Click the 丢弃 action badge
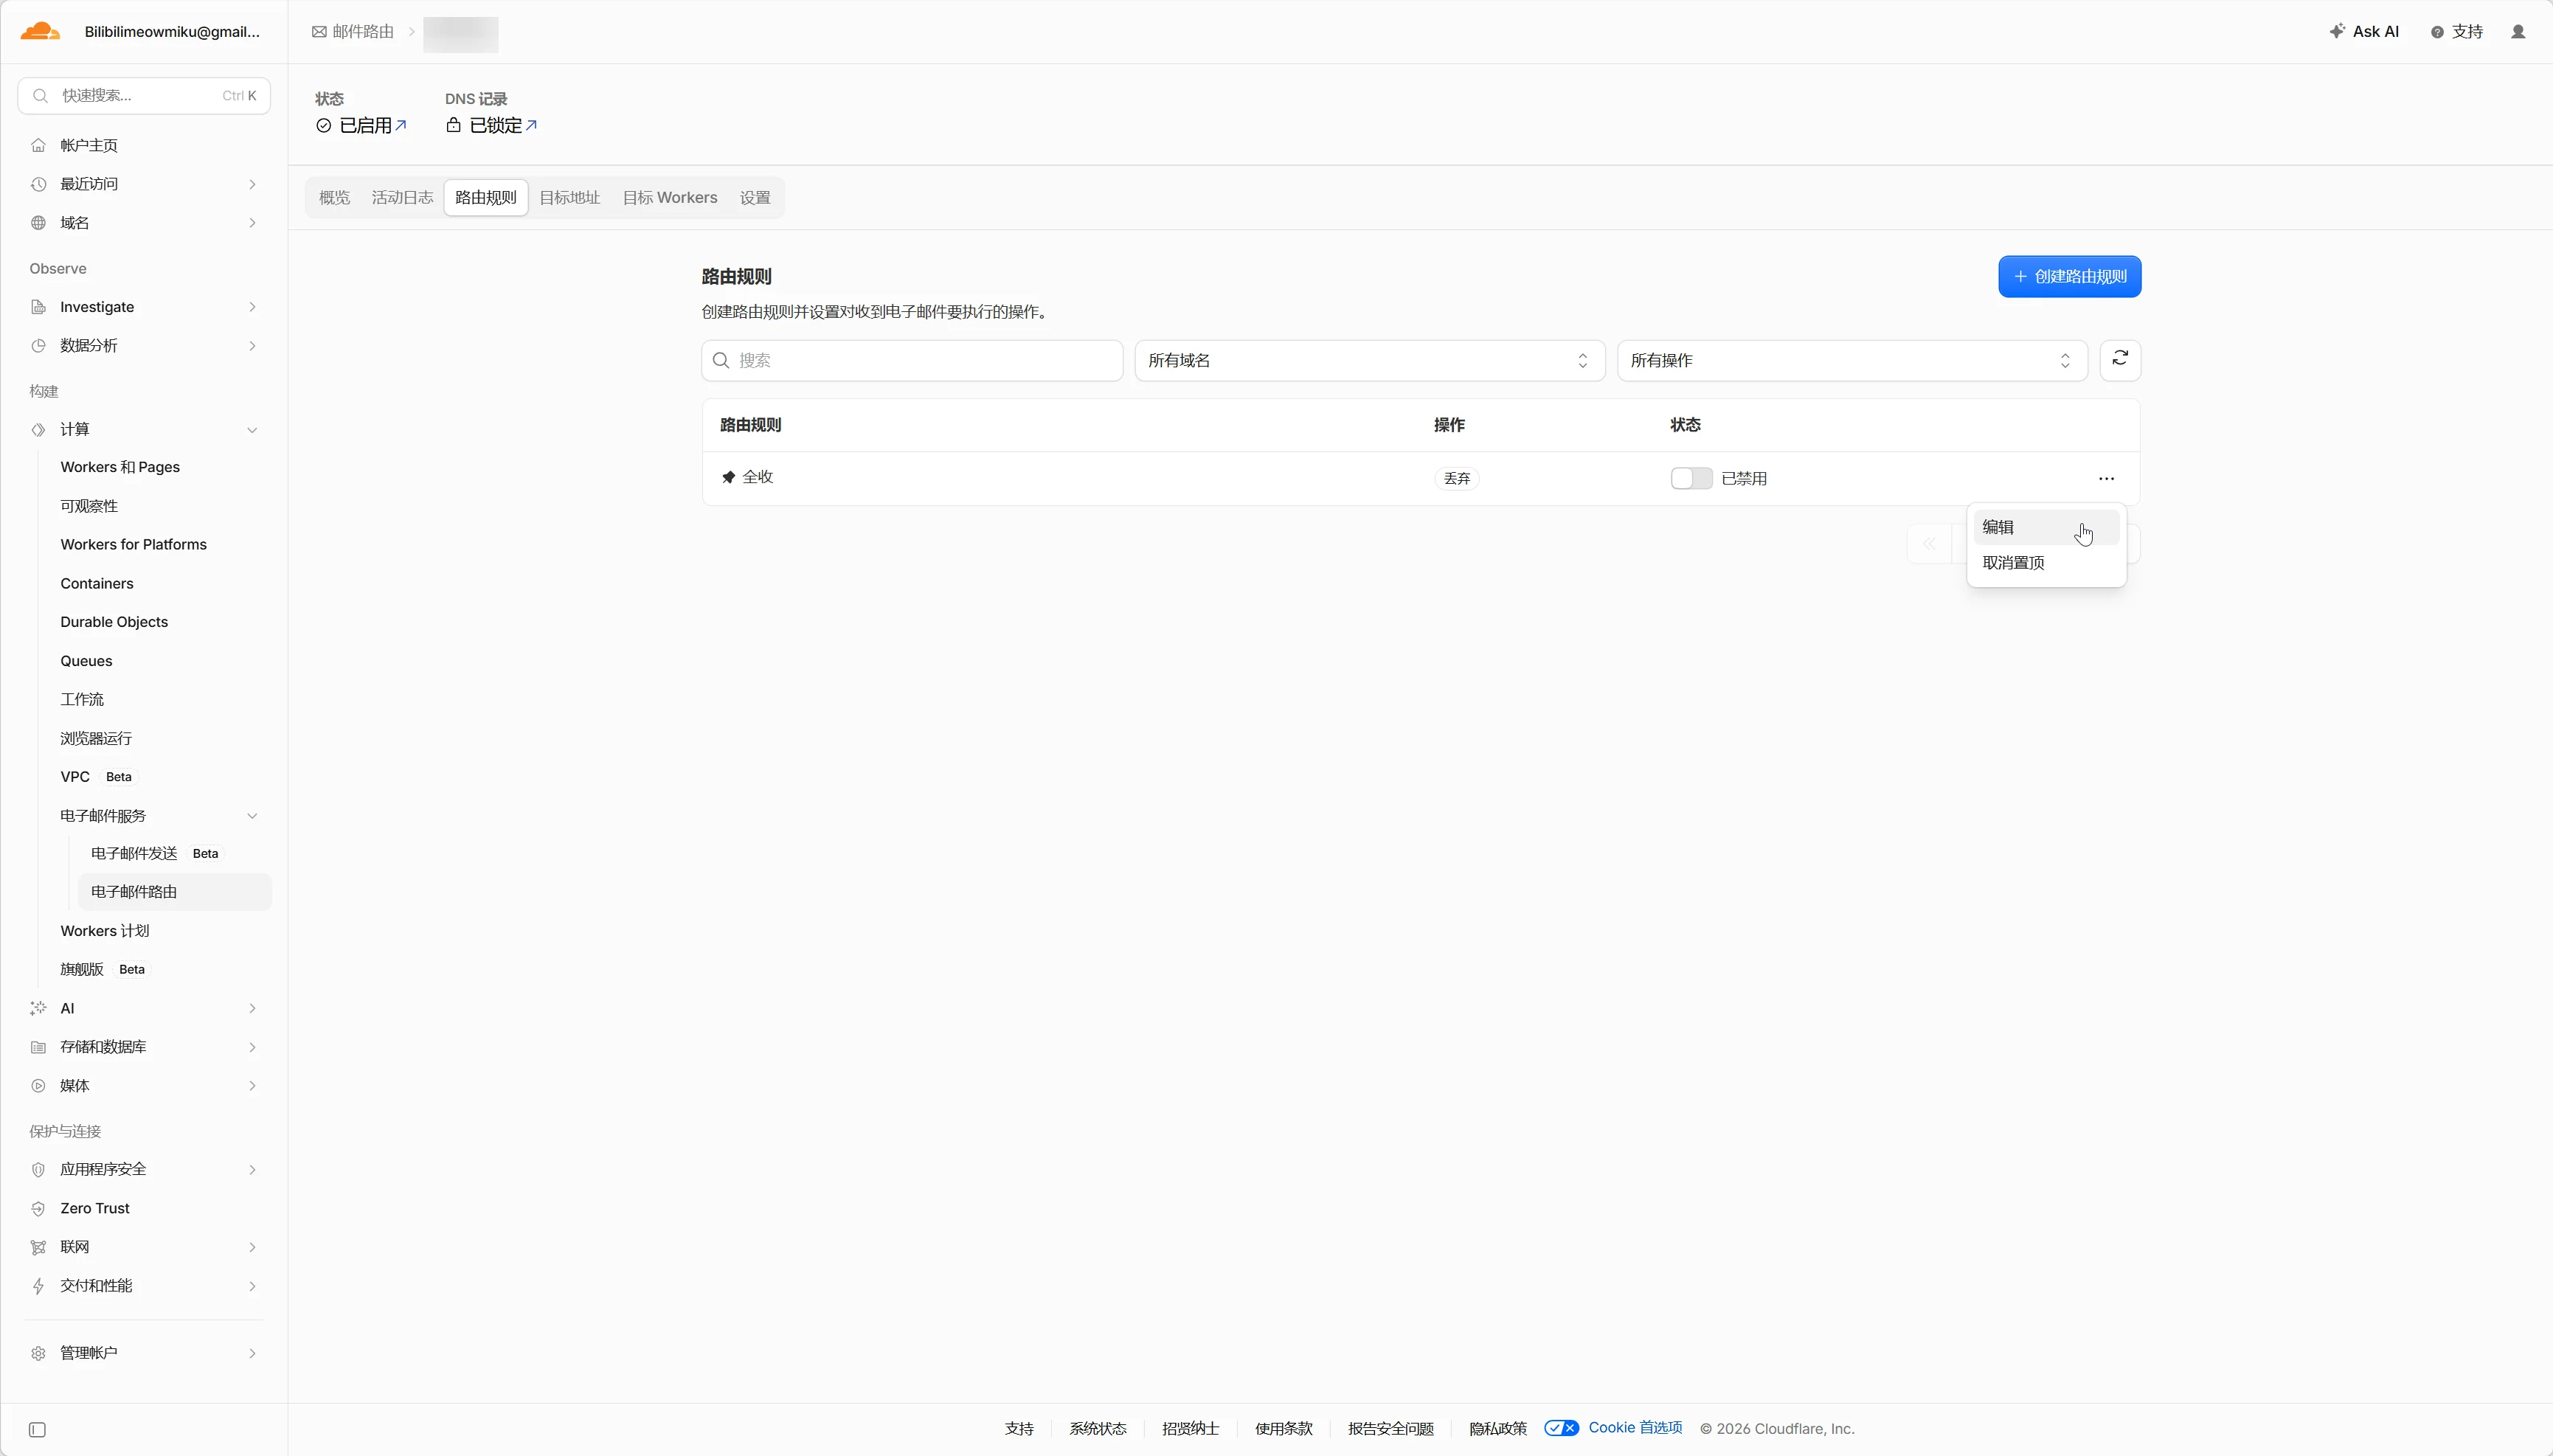 [x=1457, y=479]
